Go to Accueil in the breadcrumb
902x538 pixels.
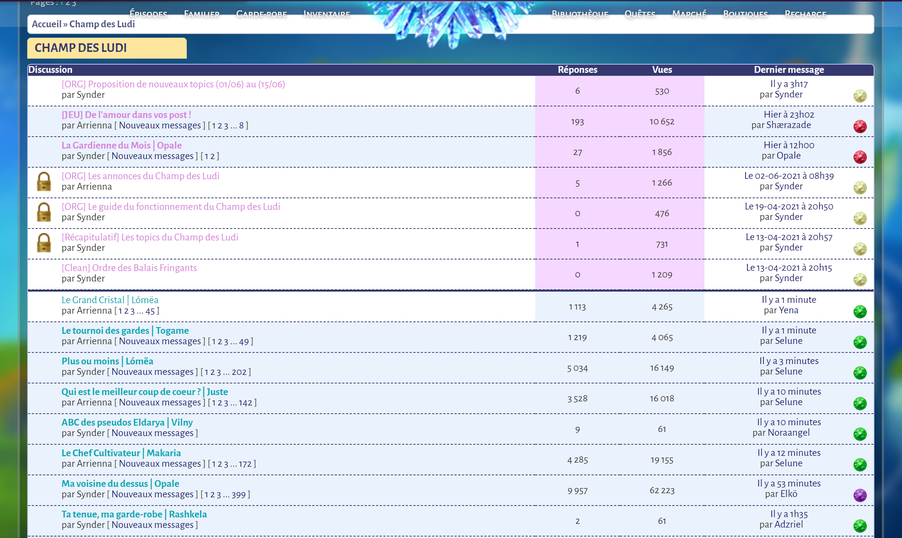[x=46, y=24]
